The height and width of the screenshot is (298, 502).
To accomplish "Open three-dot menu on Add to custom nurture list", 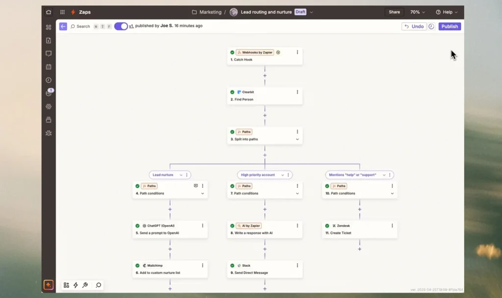I will click(202, 265).
